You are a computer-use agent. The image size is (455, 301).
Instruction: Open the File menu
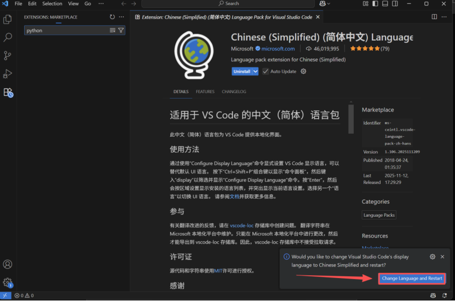pos(18,3)
